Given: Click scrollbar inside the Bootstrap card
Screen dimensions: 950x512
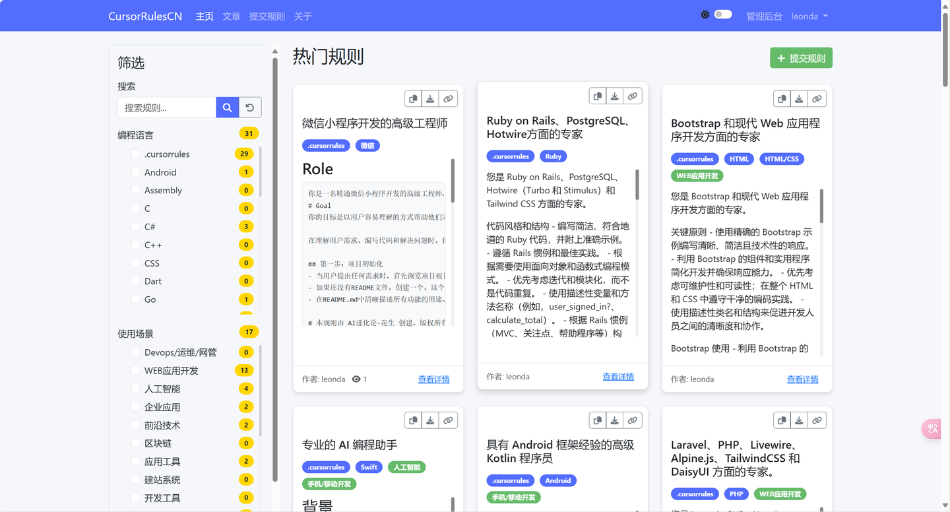Looking at the screenshot, I should tap(821, 206).
